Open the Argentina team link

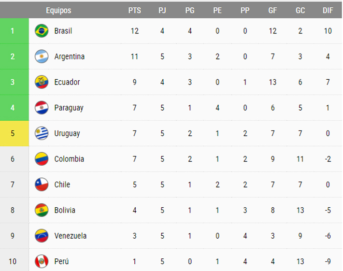69,57
